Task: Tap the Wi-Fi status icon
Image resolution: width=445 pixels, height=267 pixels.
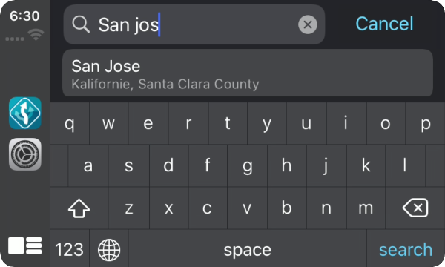Action: [36, 35]
